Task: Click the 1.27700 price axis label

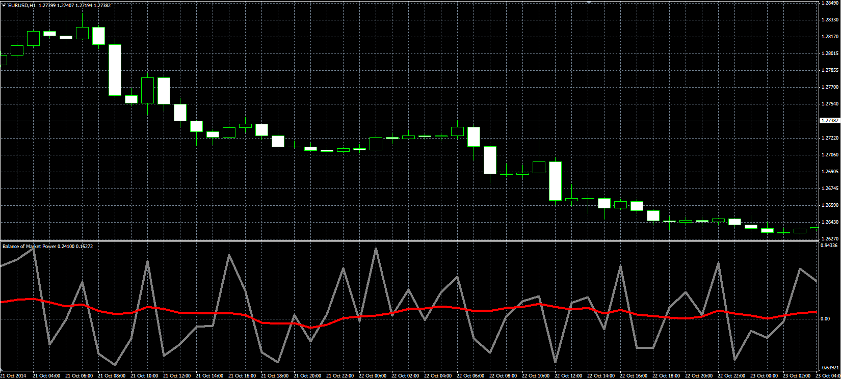Action: tap(830, 87)
